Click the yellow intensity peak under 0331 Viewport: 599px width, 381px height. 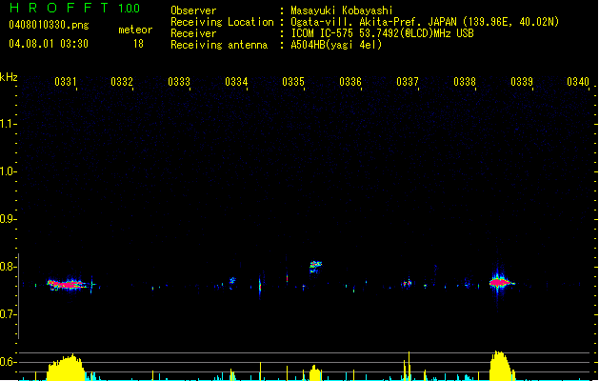[x=66, y=368]
